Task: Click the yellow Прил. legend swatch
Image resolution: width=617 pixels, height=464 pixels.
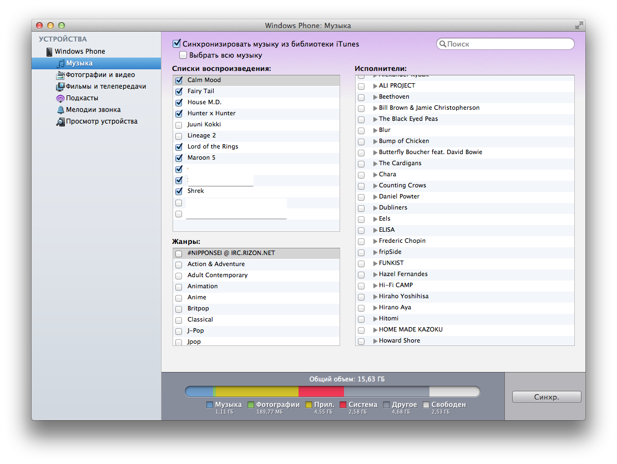Action: 309,405
